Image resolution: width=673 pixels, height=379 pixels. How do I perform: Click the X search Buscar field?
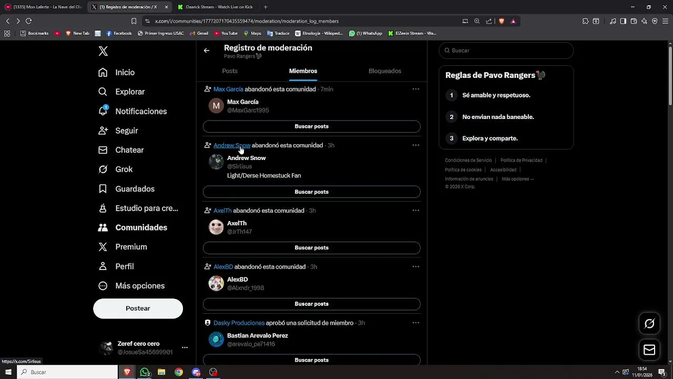pyautogui.click(x=506, y=51)
